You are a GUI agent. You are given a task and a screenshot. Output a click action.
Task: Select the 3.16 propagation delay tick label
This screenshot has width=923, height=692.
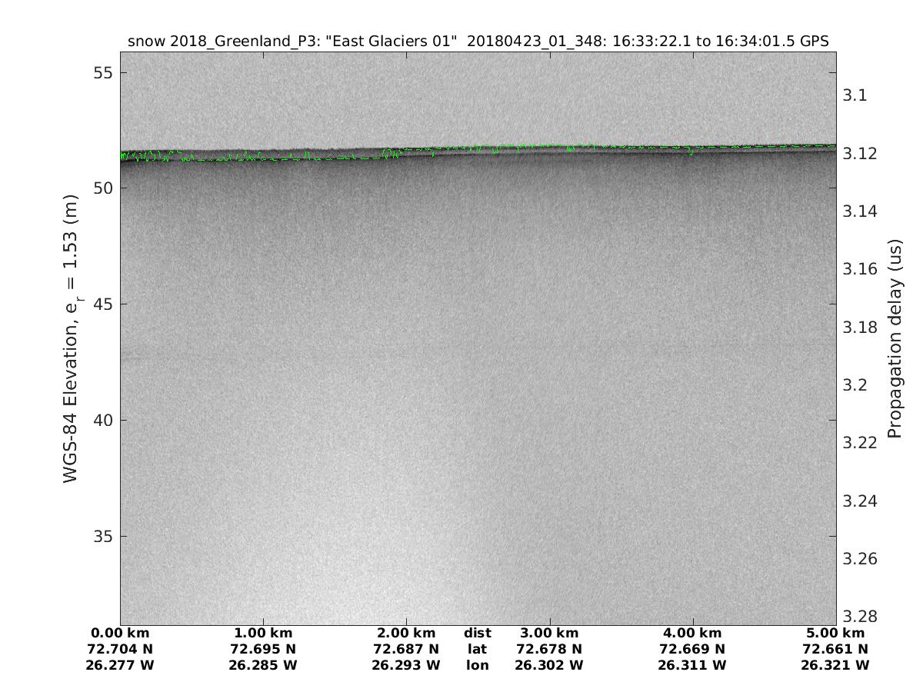[x=859, y=269]
